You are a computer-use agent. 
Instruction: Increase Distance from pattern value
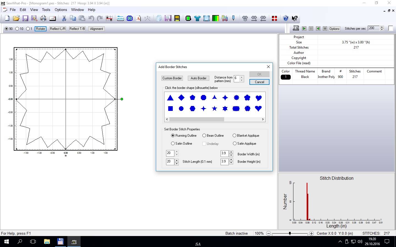click(x=242, y=77)
